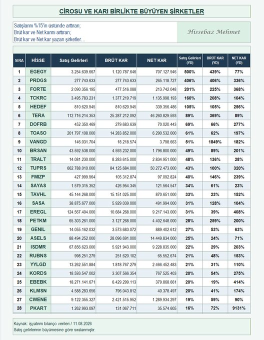264x340 pixels.
Task: Click the EREGL ticker cell
Action: click(x=38, y=212)
